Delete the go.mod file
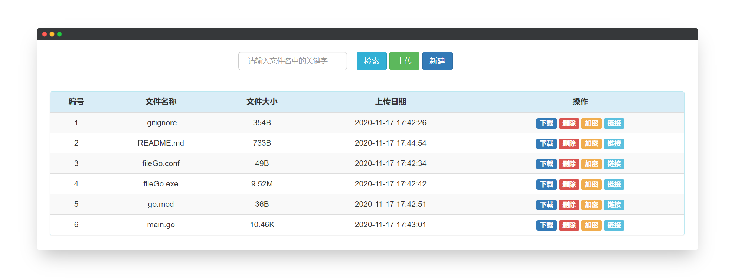Screen dimensions: 735x278 click(x=569, y=205)
